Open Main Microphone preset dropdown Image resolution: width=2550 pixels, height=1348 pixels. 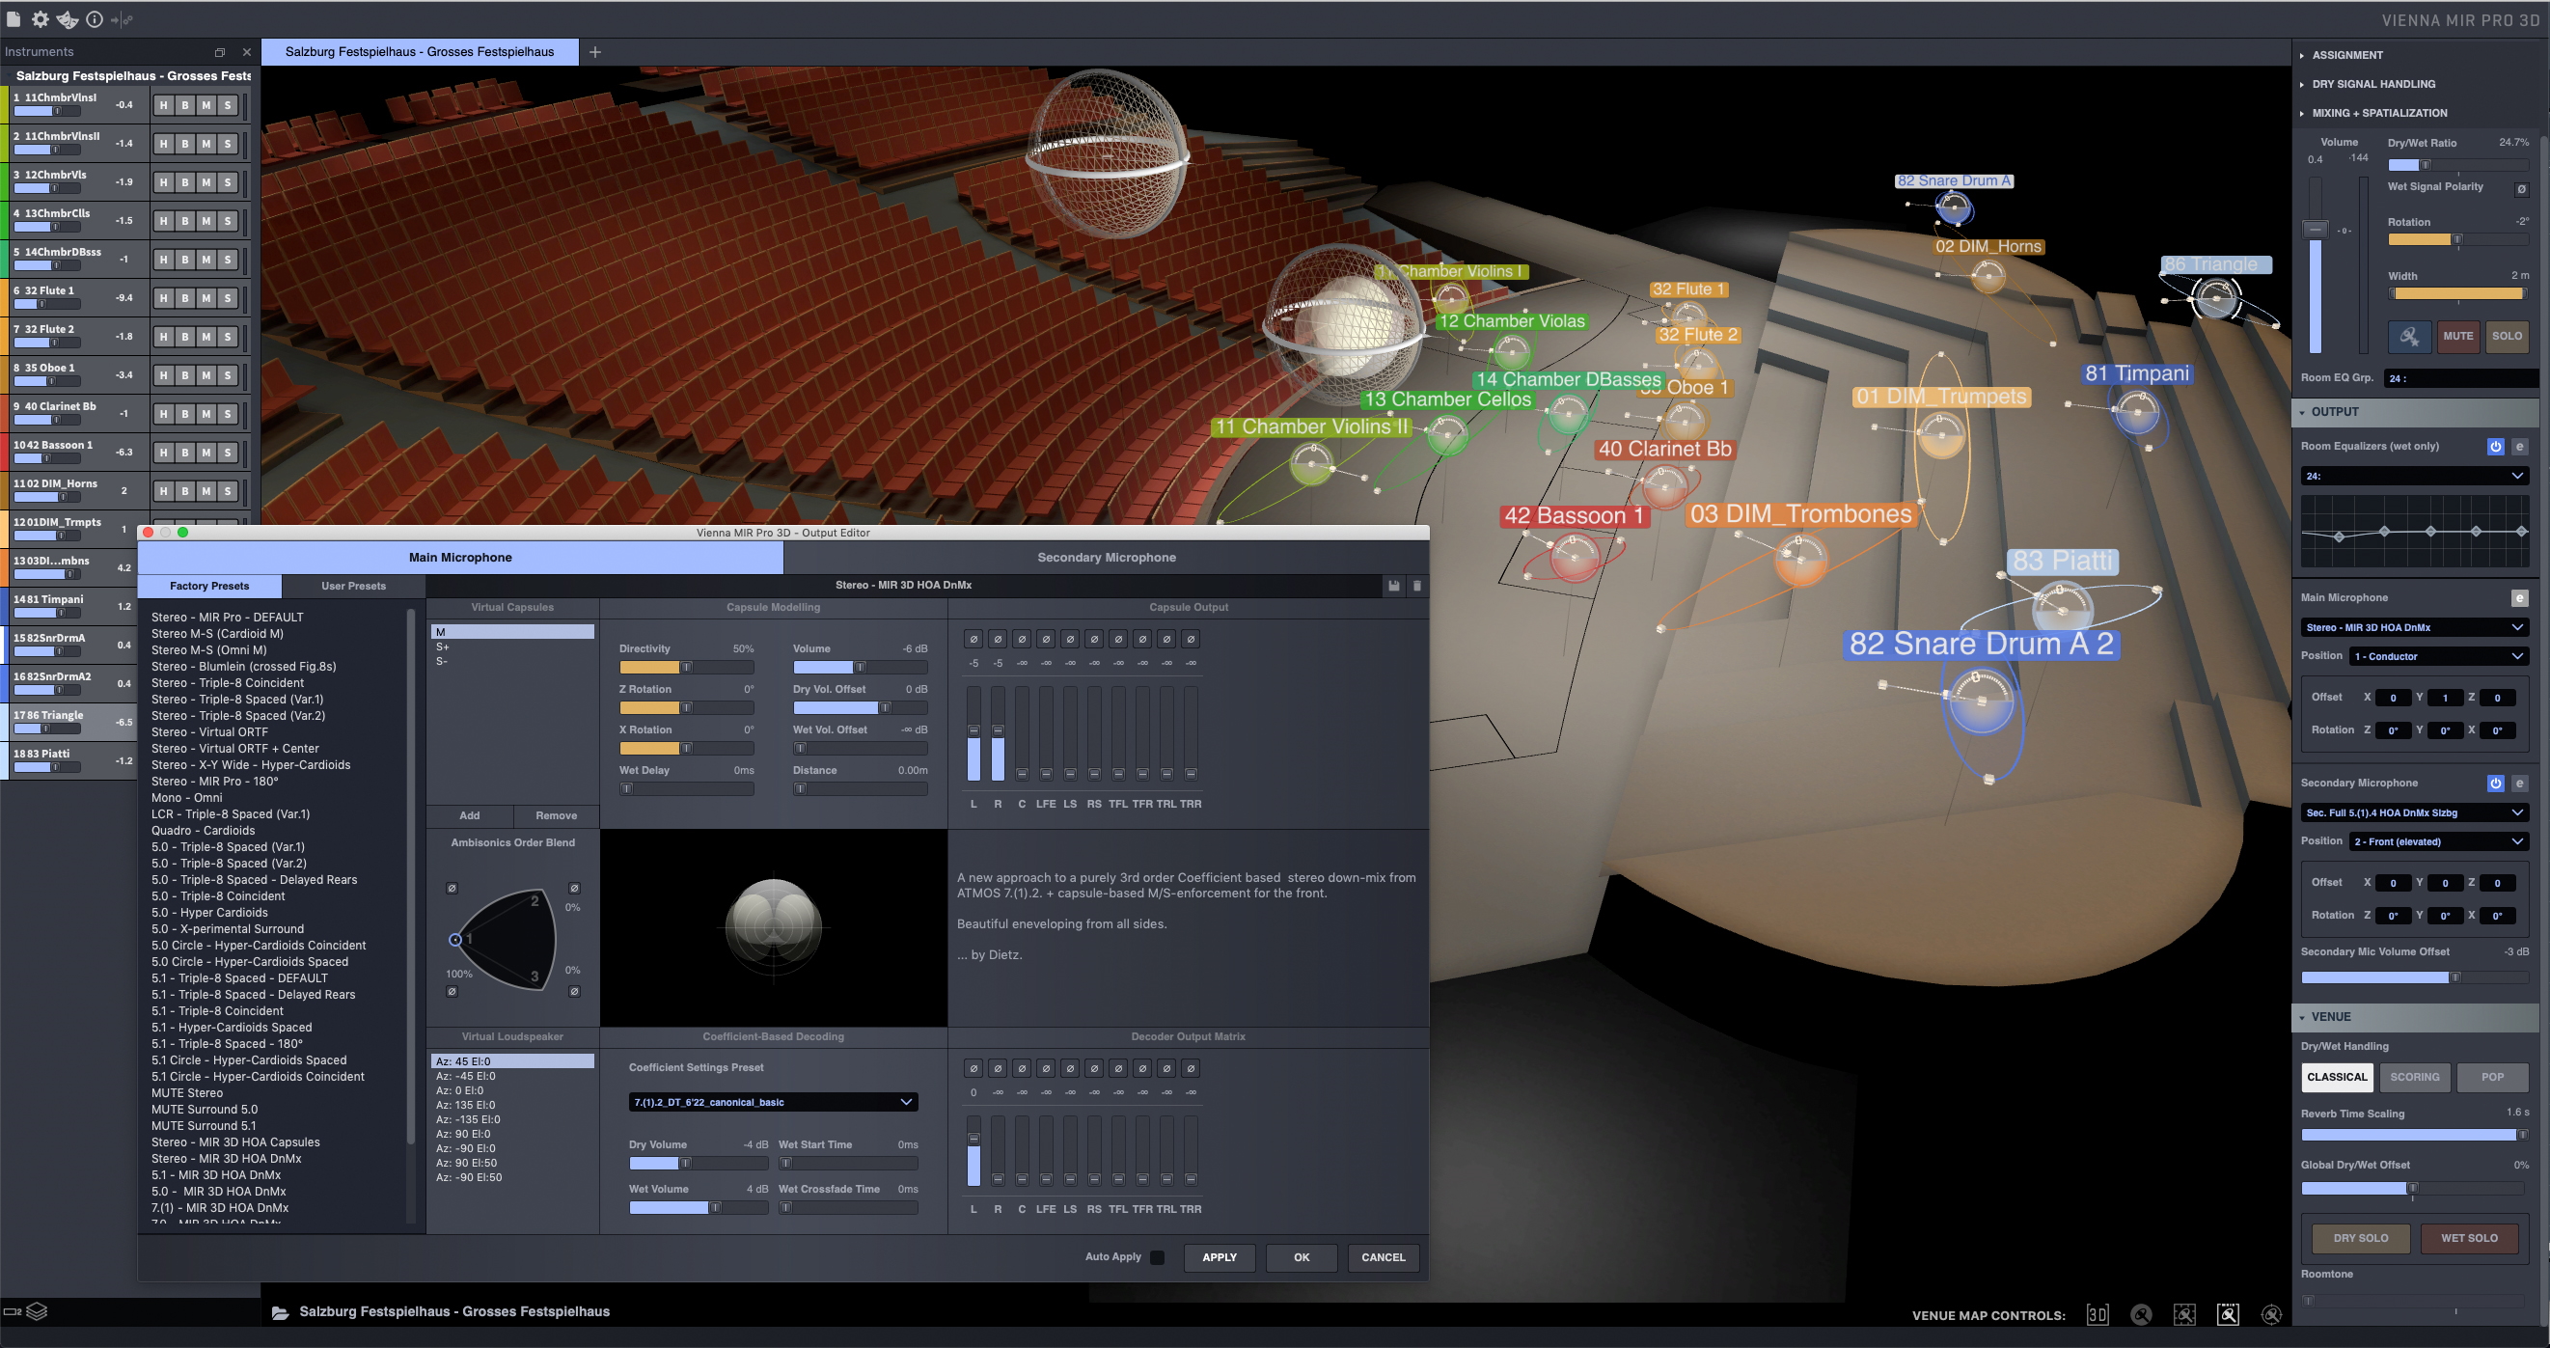2413,627
